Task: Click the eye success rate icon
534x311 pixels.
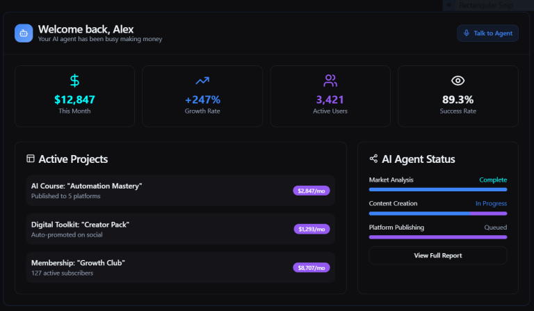Action: tap(458, 81)
